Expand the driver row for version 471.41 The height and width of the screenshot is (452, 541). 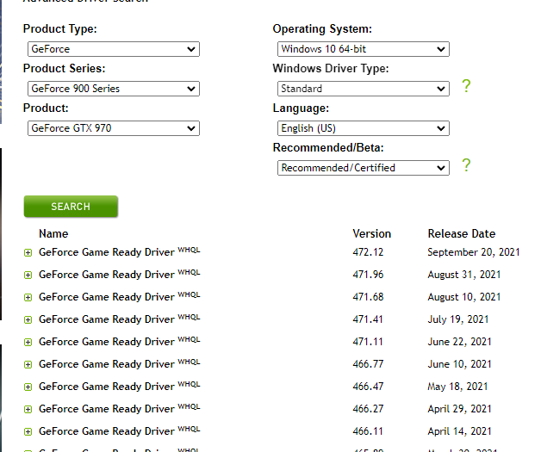pyautogui.click(x=28, y=320)
